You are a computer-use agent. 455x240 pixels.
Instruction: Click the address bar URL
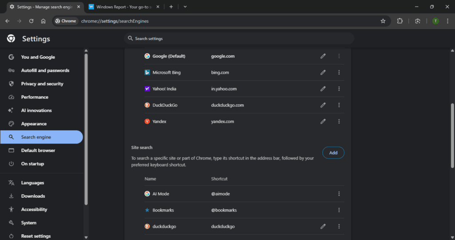click(115, 21)
